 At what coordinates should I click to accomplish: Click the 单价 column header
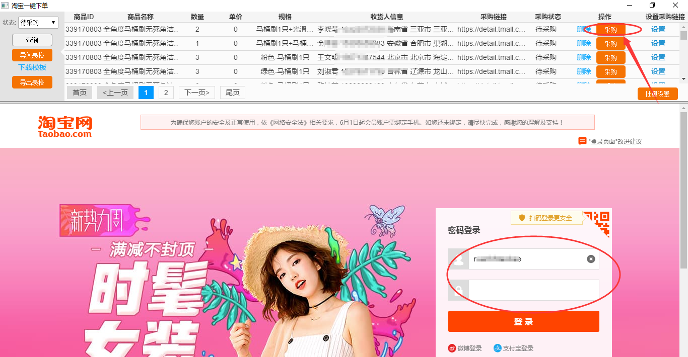point(235,17)
